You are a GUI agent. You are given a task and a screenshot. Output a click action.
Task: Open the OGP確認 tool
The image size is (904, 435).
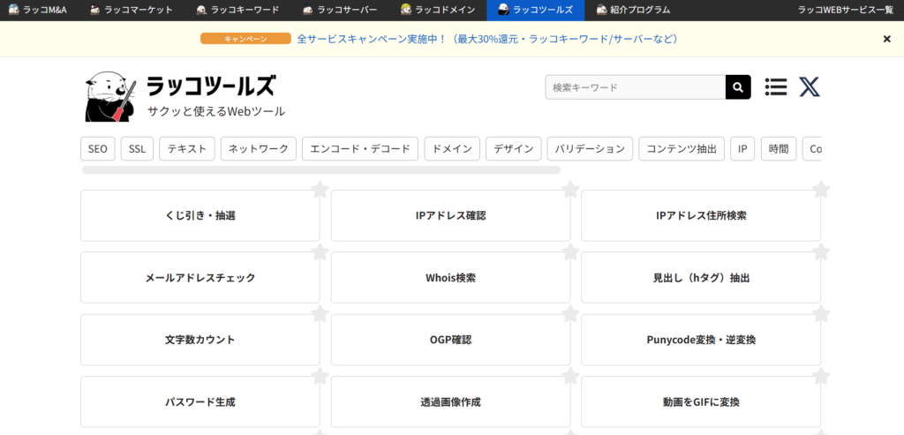click(450, 340)
